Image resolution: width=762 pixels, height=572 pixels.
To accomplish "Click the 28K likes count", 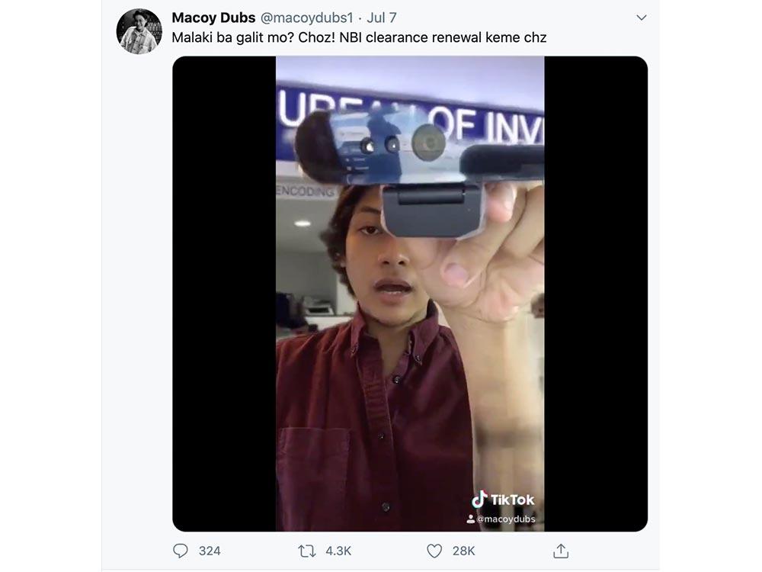I will [463, 551].
